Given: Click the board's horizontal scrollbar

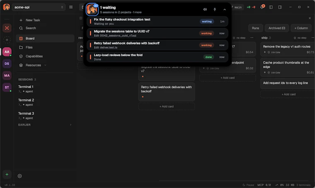Looking at the screenshot, I should (233, 181).
